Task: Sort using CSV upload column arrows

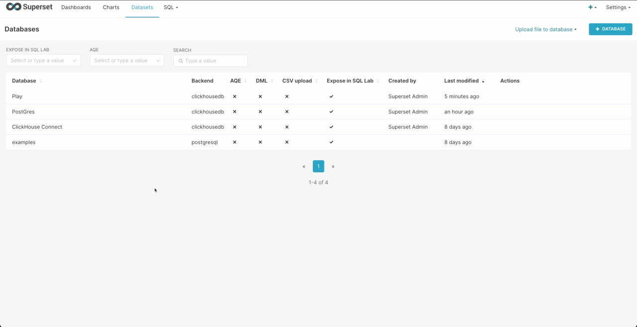Action: (x=317, y=81)
